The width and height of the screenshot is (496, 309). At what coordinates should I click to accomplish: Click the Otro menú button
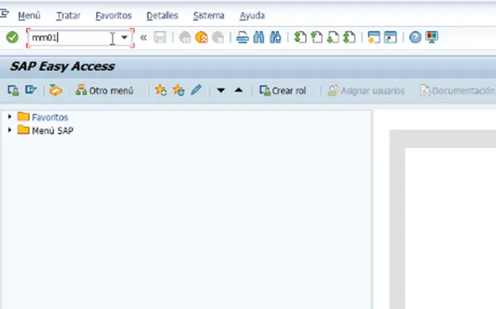(105, 90)
